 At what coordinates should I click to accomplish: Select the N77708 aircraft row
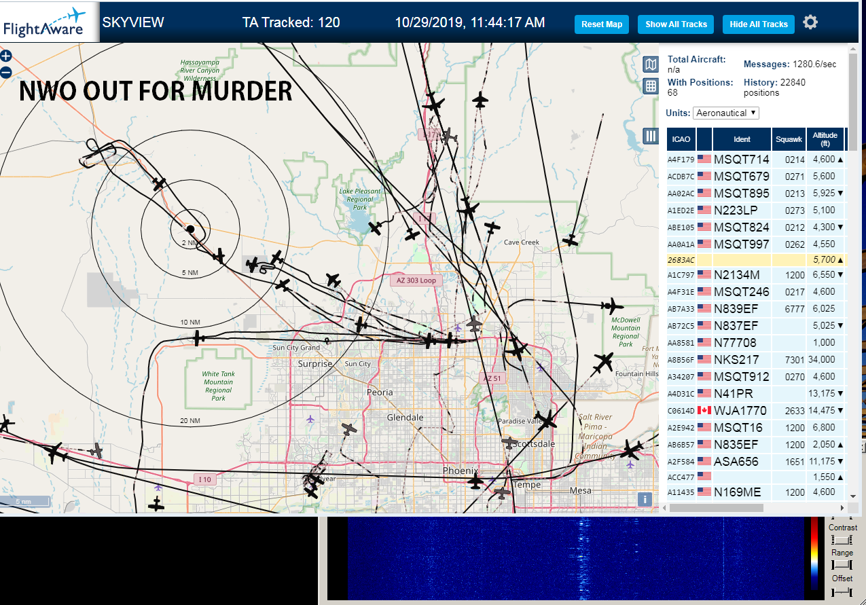click(756, 343)
